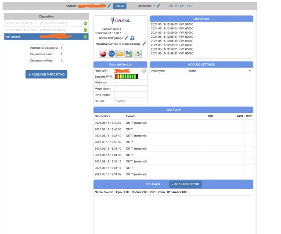Select event entry FW: 5F000

point(172,24)
